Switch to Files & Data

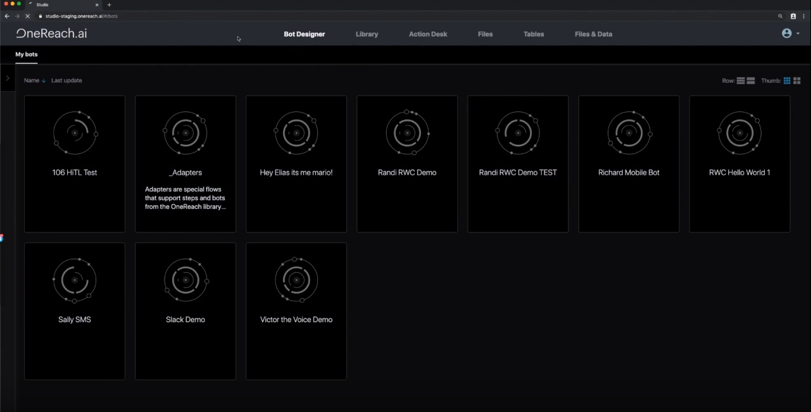click(594, 34)
